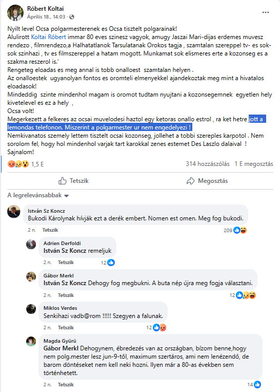Viewport: 280px width, 392px height.
Task: Click reaction icons on István Sz Koncz comment
Action: (240, 230)
